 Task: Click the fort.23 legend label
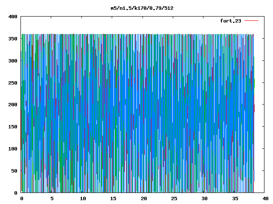point(231,21)
